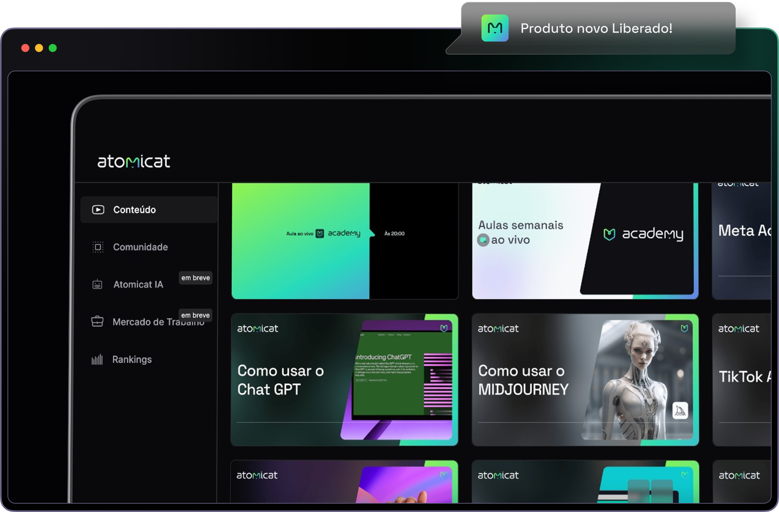Click the atomicat logo in header
779x512 pixels.
point(134,161)
